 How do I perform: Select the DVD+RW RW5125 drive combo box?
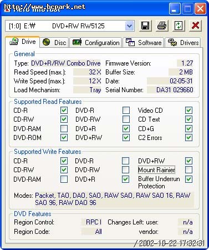[x=70, y=26]
